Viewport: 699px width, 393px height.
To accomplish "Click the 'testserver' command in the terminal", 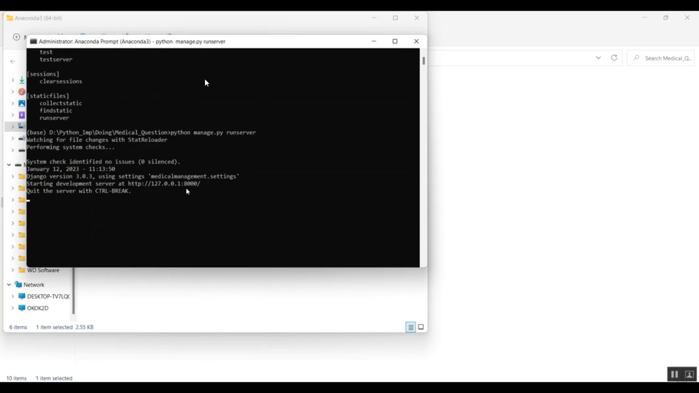I will (56, 60).
